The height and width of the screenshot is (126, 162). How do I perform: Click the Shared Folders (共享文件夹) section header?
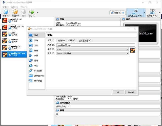click(x=108, y=103)
